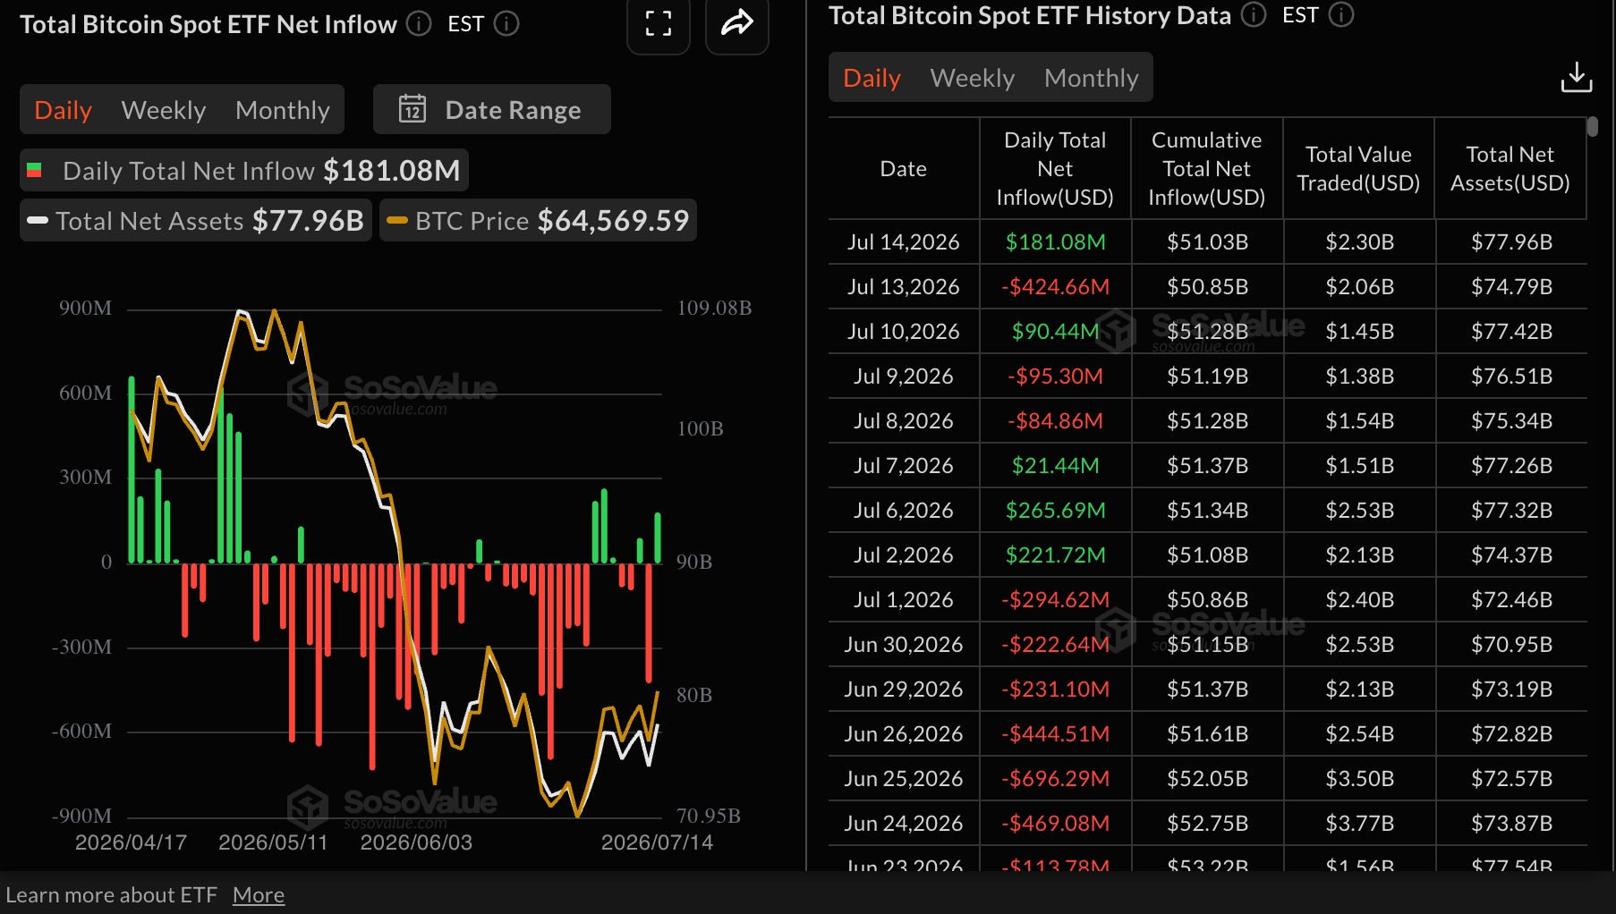
Task: Click the 70.95B right axis label
Action: pyautogui.click(x=709, y=817)
